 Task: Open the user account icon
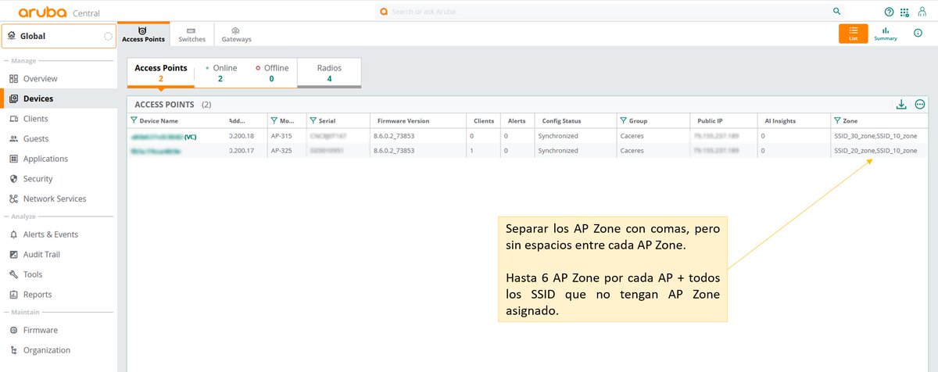pos(921,12)
